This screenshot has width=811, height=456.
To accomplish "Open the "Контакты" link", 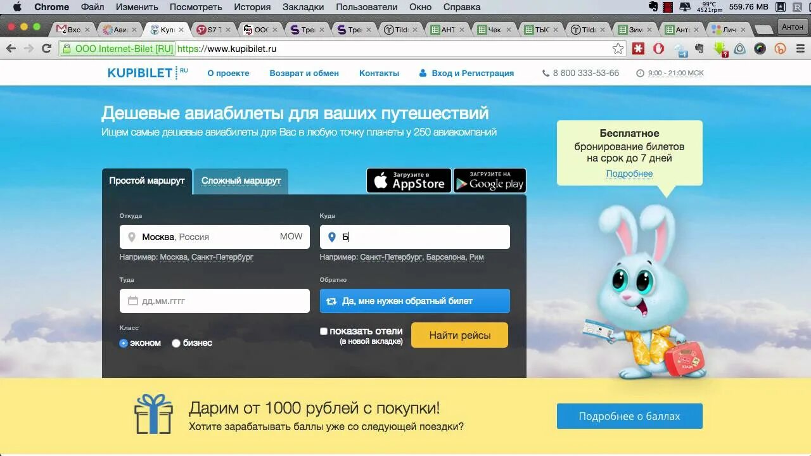I will coord(379,73).
